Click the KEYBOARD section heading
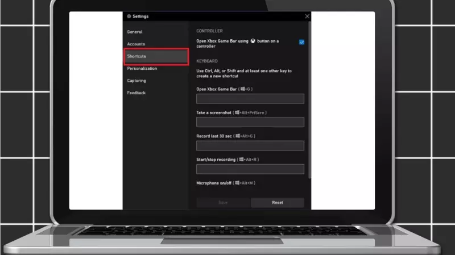The image size is (455, 255). (x=208, y=61)
